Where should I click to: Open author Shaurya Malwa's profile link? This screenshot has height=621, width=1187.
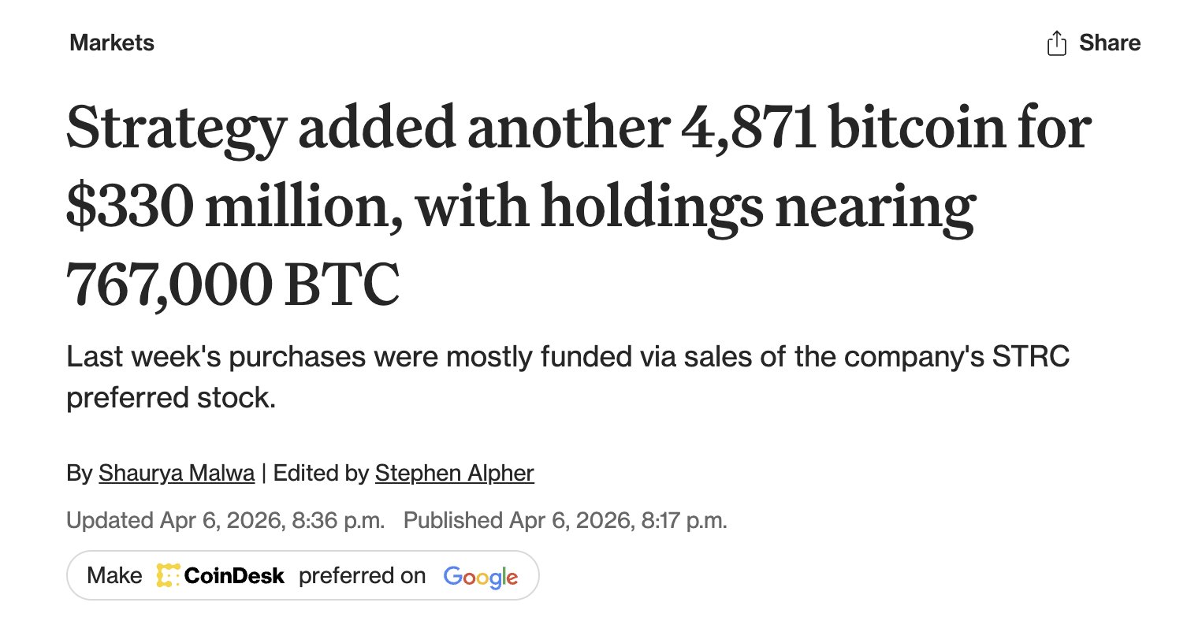tap(177, 473)
